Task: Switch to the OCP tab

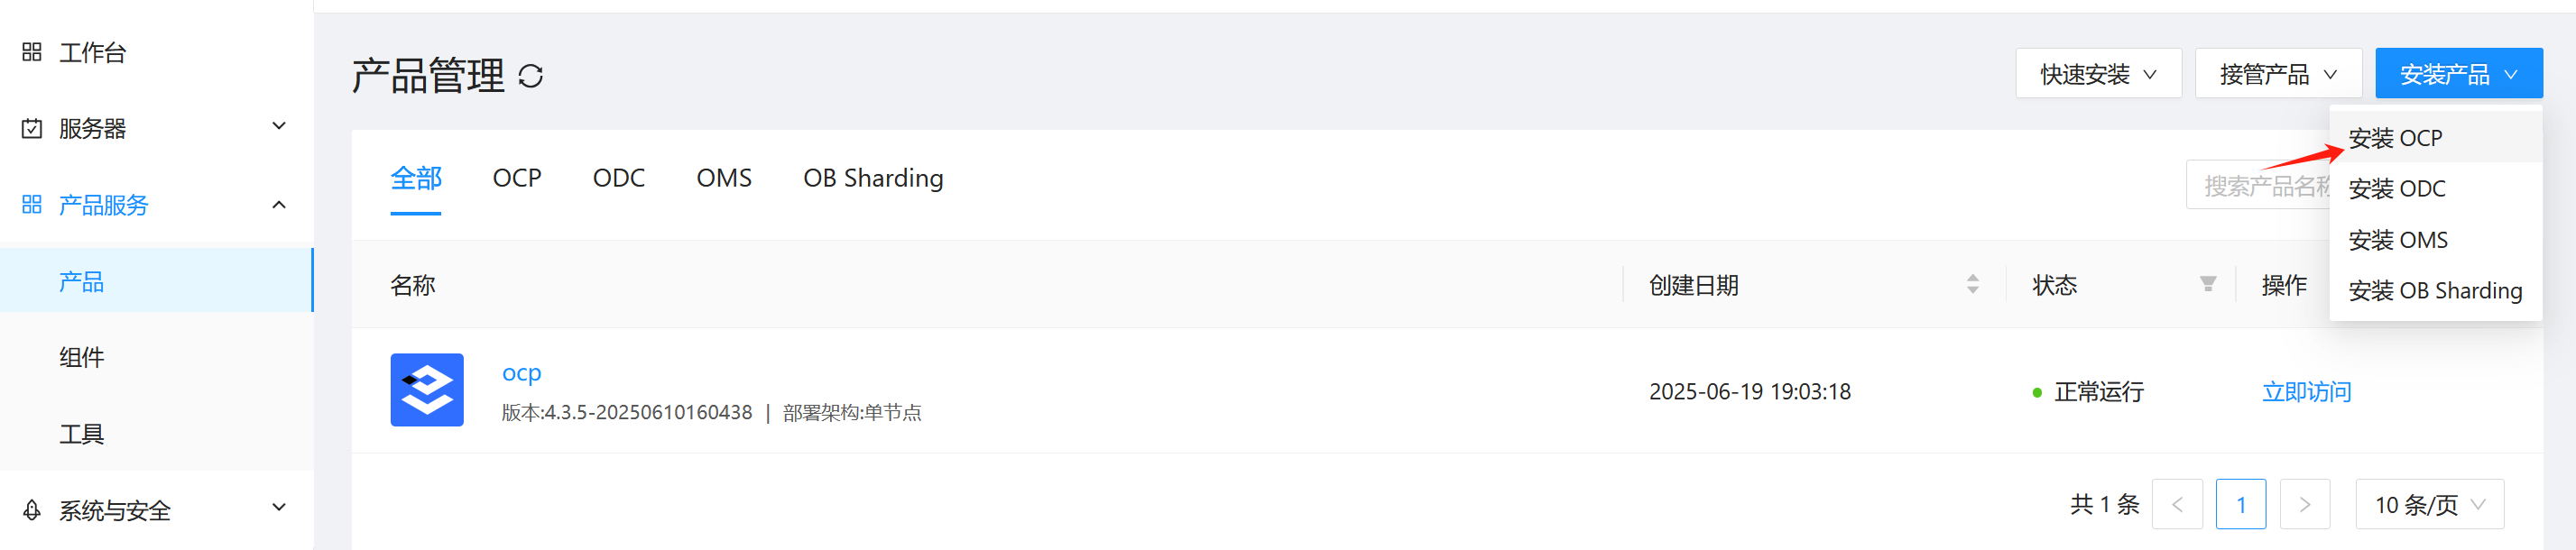Action: (x=516, y=178)
